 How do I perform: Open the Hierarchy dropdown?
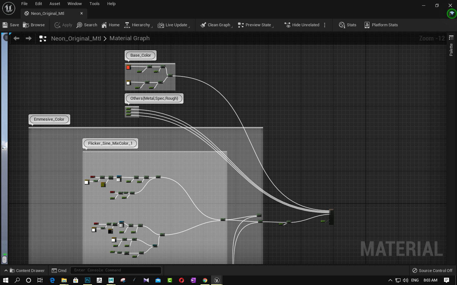pos(138,25)
